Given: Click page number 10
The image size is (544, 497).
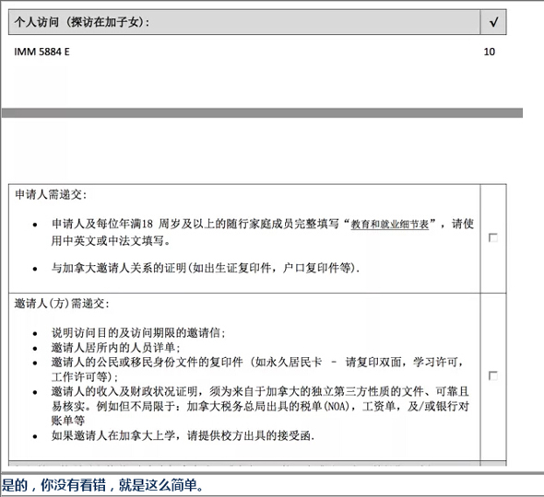Looking at the screenshot, I should (x=490, y=52).
